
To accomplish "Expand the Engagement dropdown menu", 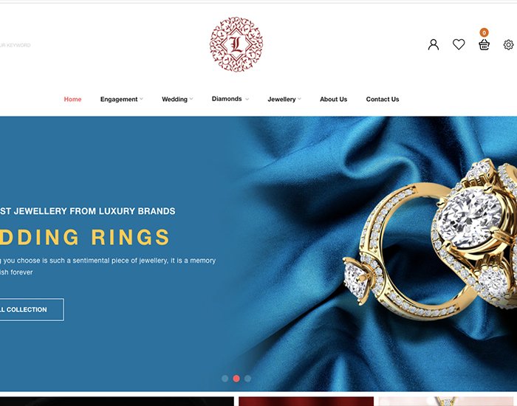I will tap(121, 99).
